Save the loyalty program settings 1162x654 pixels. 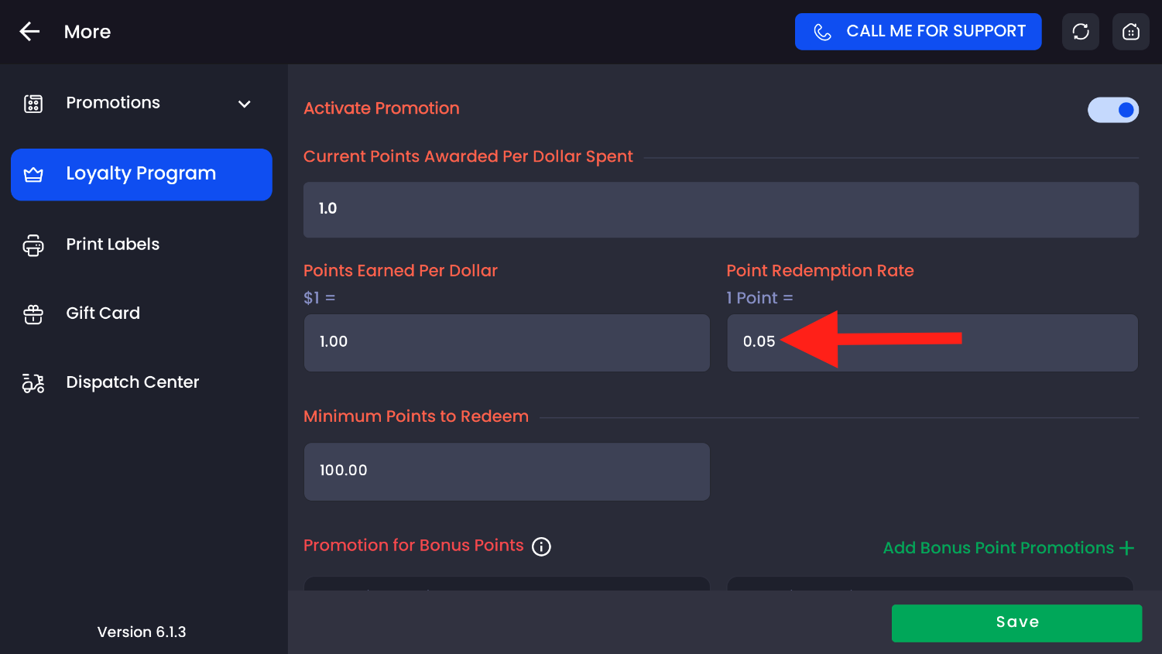[1016, 623]
